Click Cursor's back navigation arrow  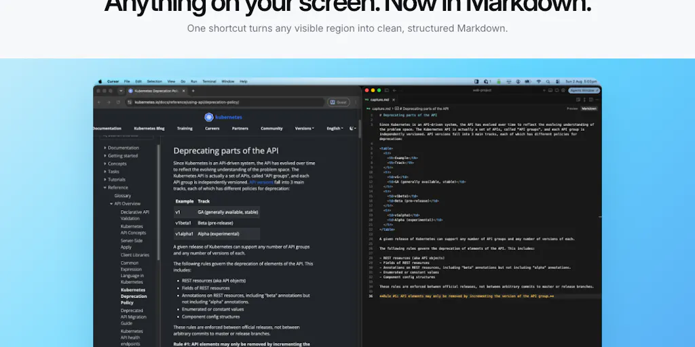(x=394, y=90)
